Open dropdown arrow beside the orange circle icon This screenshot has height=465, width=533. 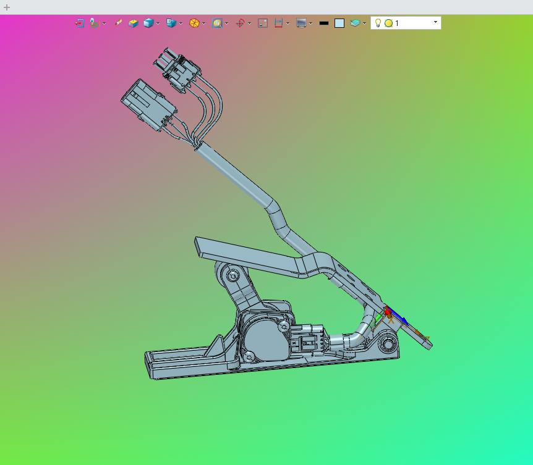pyautogui.click(x=203, y=23)
